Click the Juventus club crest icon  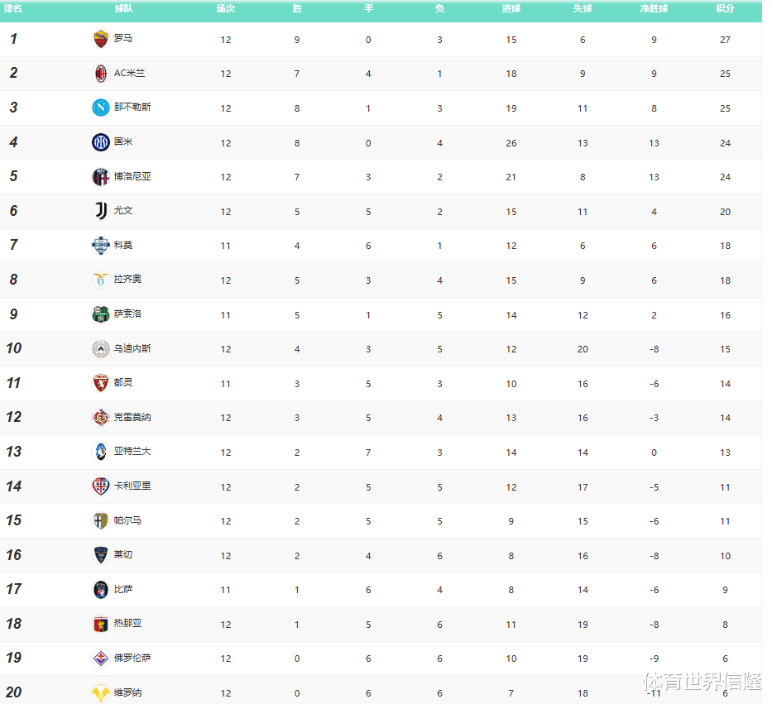pos(100,211)
